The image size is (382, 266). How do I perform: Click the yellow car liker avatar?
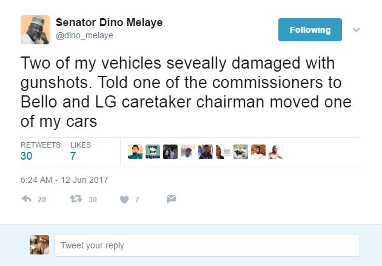pyautogui.click(x=241, y=152)
